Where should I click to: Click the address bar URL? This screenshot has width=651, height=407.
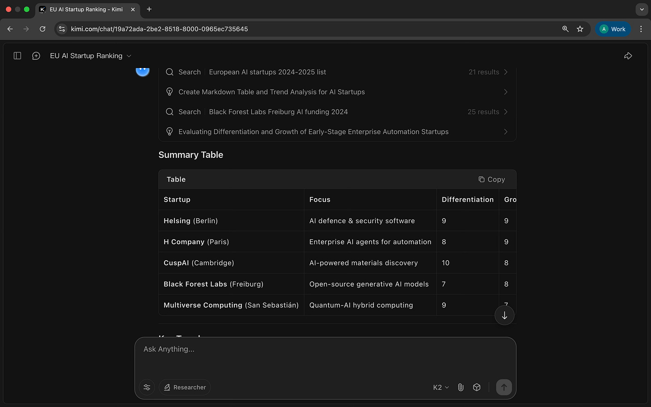coord(159,29)
